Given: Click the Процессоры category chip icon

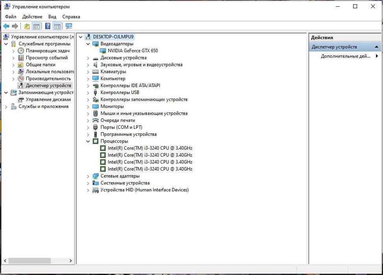Looking at the screenshot, I should tap(96, 141).
